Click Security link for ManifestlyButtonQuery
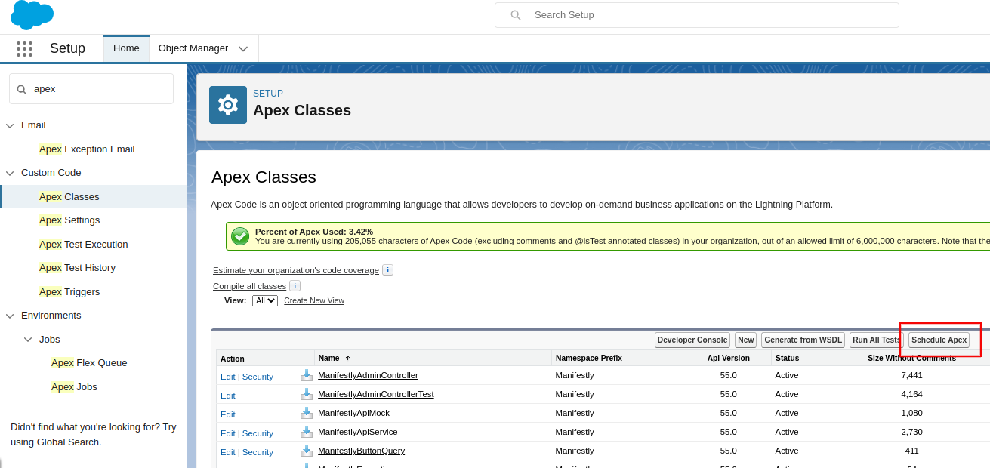Viewport: 990px width, 468px height. (x=258, y=452)
